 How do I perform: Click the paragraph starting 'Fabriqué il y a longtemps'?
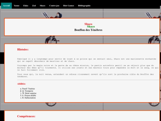pyautogui.click(x=87, y=60)
